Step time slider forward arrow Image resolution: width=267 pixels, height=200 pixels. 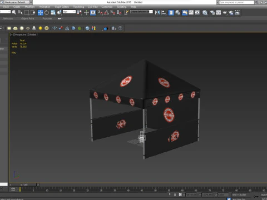pyautogui.click(x=38, y=184)
